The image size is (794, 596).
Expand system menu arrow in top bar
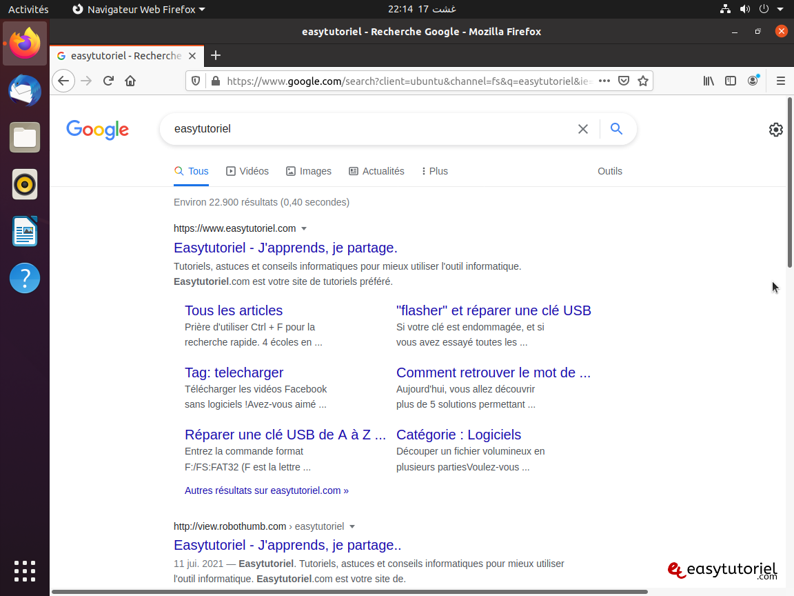point(780,9)
